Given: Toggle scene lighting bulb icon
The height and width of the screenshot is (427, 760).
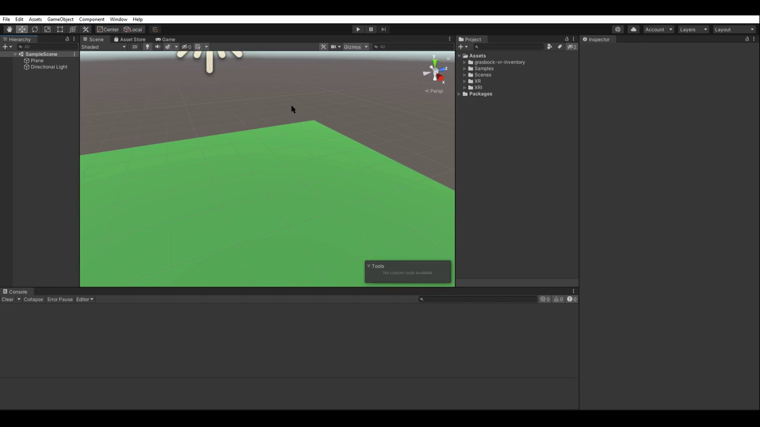Looking at the screenshot, I should click(x=147, y=47).
